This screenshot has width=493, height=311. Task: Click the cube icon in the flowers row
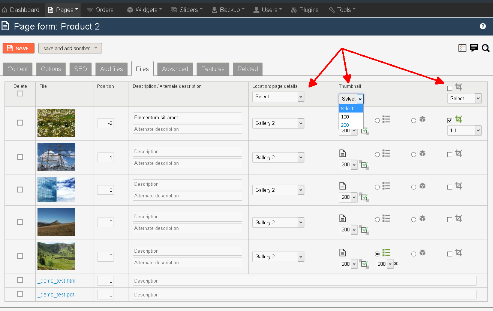click(x=423, y=119)
